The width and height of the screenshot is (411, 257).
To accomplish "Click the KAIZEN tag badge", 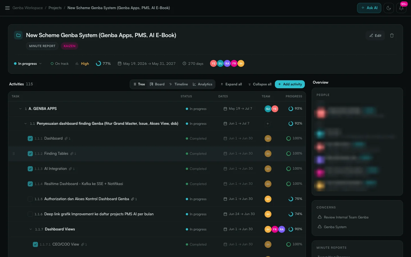I will (69, 46).
